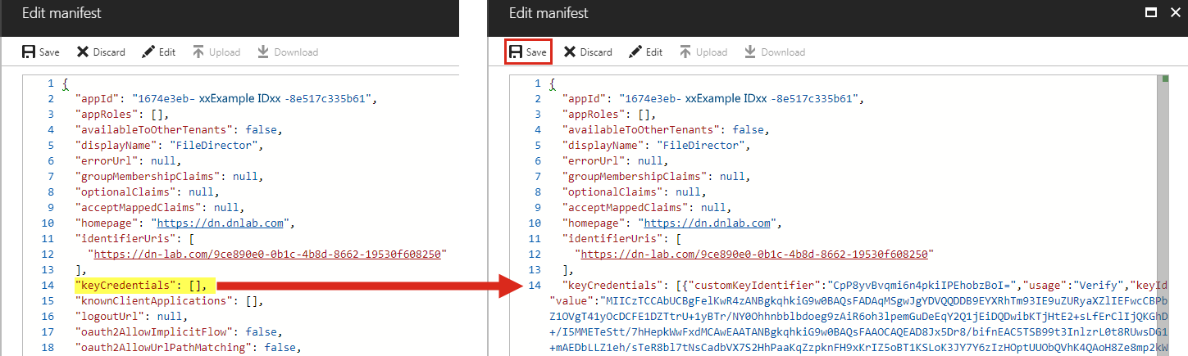
Task: Click the Edit pencil in the left panel
Action: 158,52
